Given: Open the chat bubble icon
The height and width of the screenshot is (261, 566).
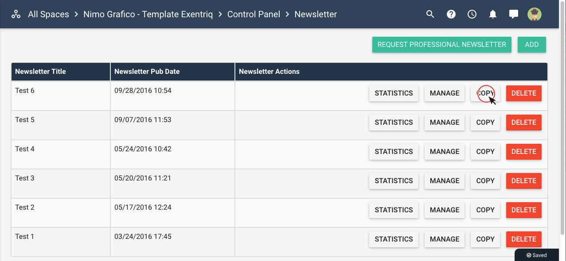Looking at the screenshot, I should (514, 14).
